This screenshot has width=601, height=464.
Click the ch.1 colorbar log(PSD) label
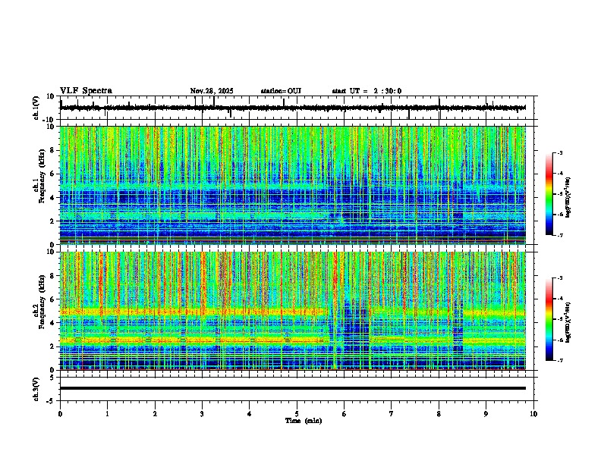click(568, 197)
